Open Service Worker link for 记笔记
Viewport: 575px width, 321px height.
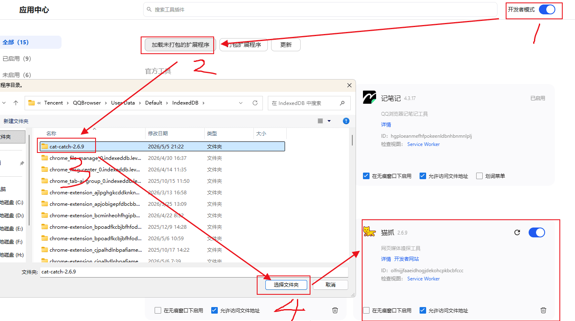[x=423, y=144]
